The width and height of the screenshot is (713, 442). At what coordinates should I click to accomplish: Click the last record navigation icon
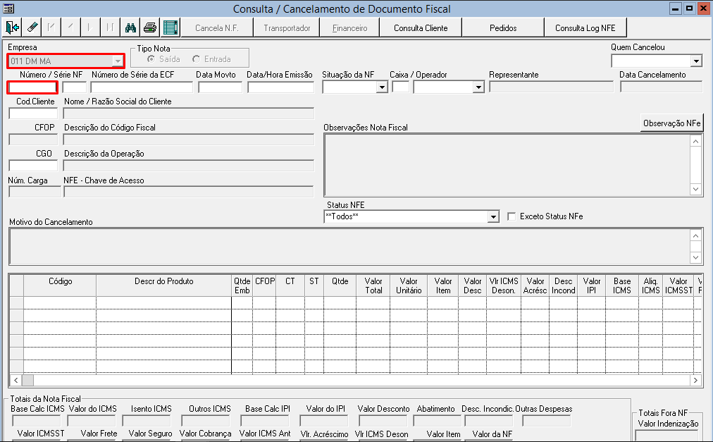pos(110,27)
